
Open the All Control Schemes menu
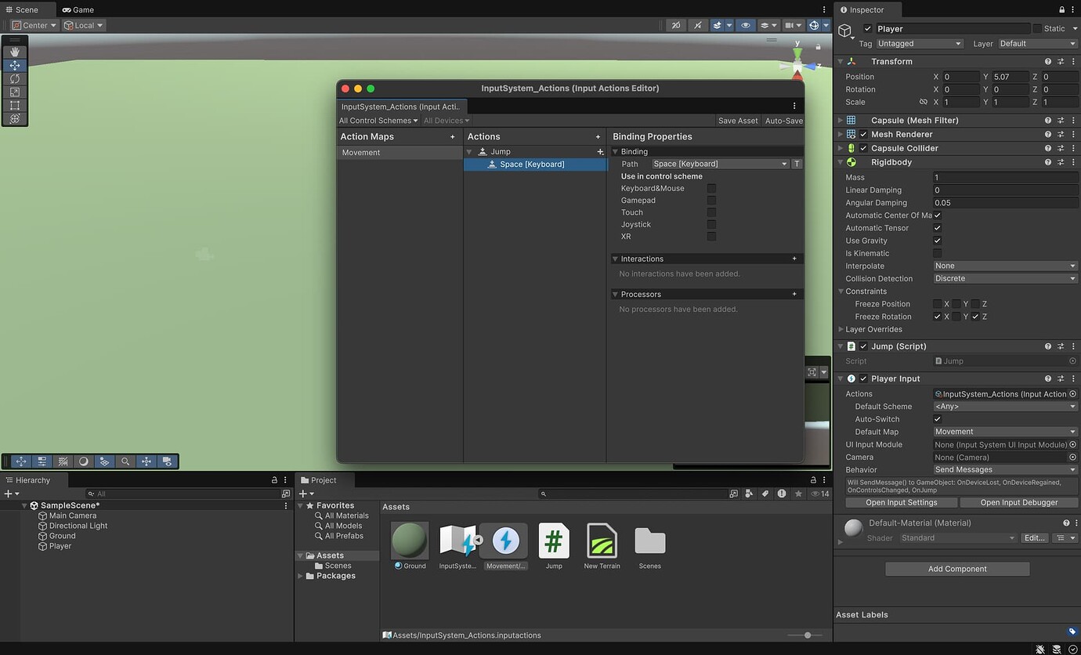coord(378,120)
